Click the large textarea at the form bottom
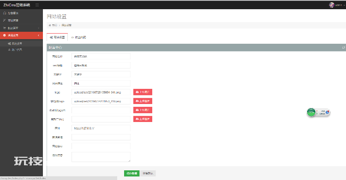This screenshot has width=346, height=180. 101,157
